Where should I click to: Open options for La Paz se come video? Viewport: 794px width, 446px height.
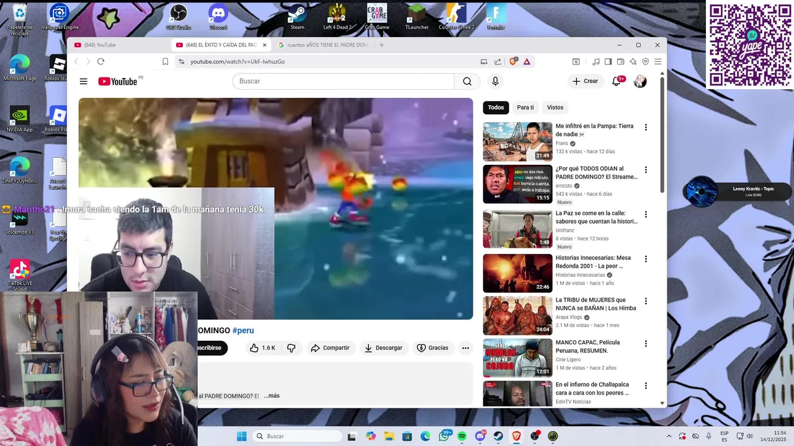click(x=646, y=214)
